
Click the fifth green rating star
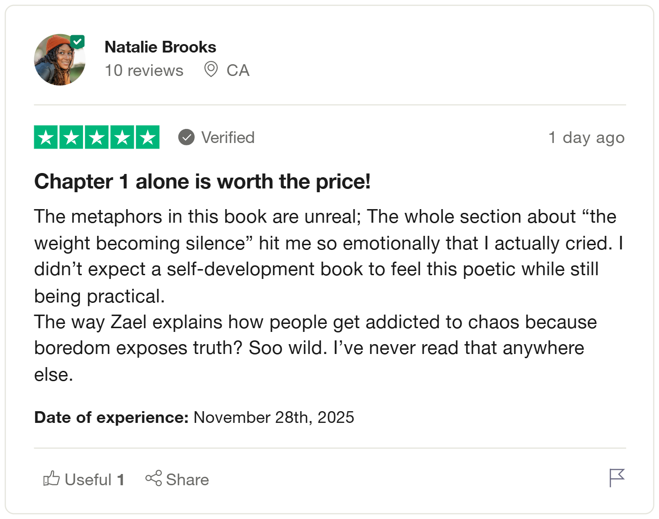148,137
